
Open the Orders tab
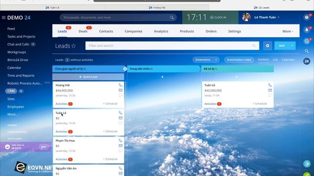[x=211, y=31]
